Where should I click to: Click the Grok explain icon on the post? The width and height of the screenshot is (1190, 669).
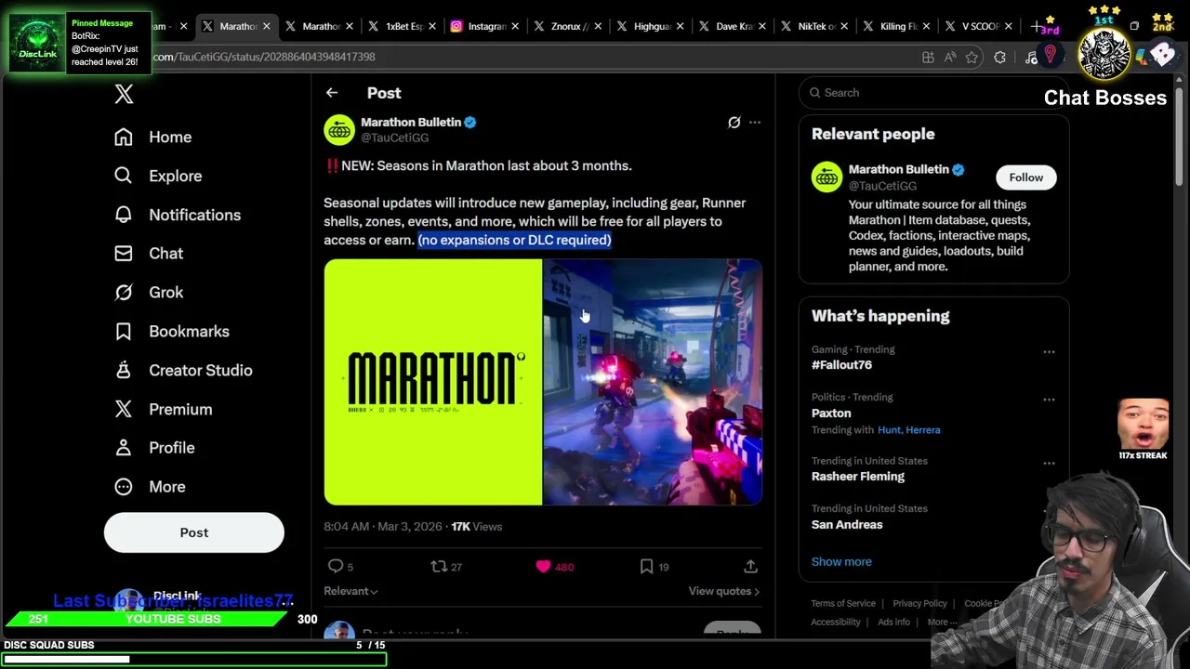(734, 123)
